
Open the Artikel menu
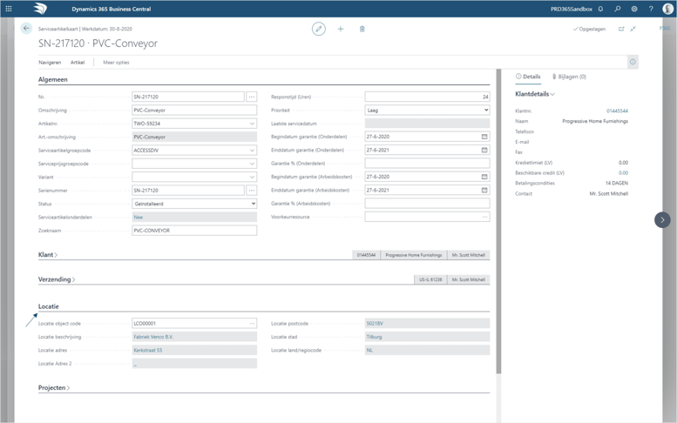(x=78, y=63)
